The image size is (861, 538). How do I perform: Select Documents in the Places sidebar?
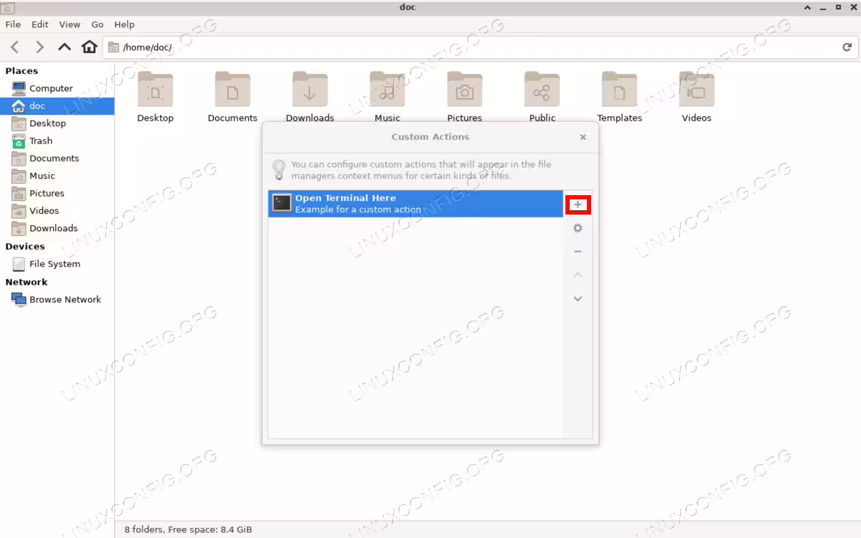coord(57,159)
